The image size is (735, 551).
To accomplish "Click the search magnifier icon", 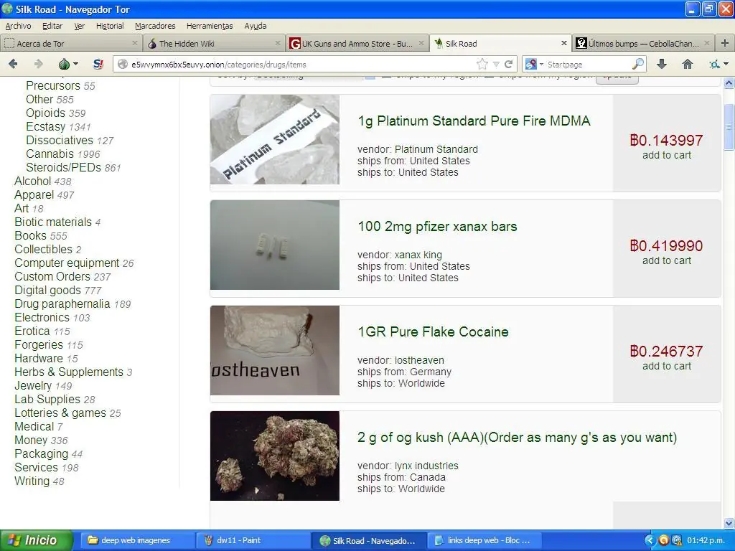I will tap(638, 64).
